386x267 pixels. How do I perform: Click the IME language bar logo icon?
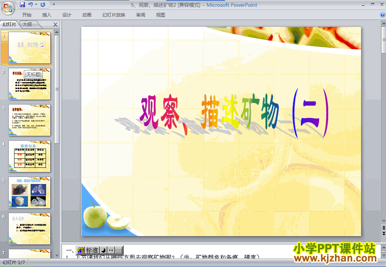[81, 250]
